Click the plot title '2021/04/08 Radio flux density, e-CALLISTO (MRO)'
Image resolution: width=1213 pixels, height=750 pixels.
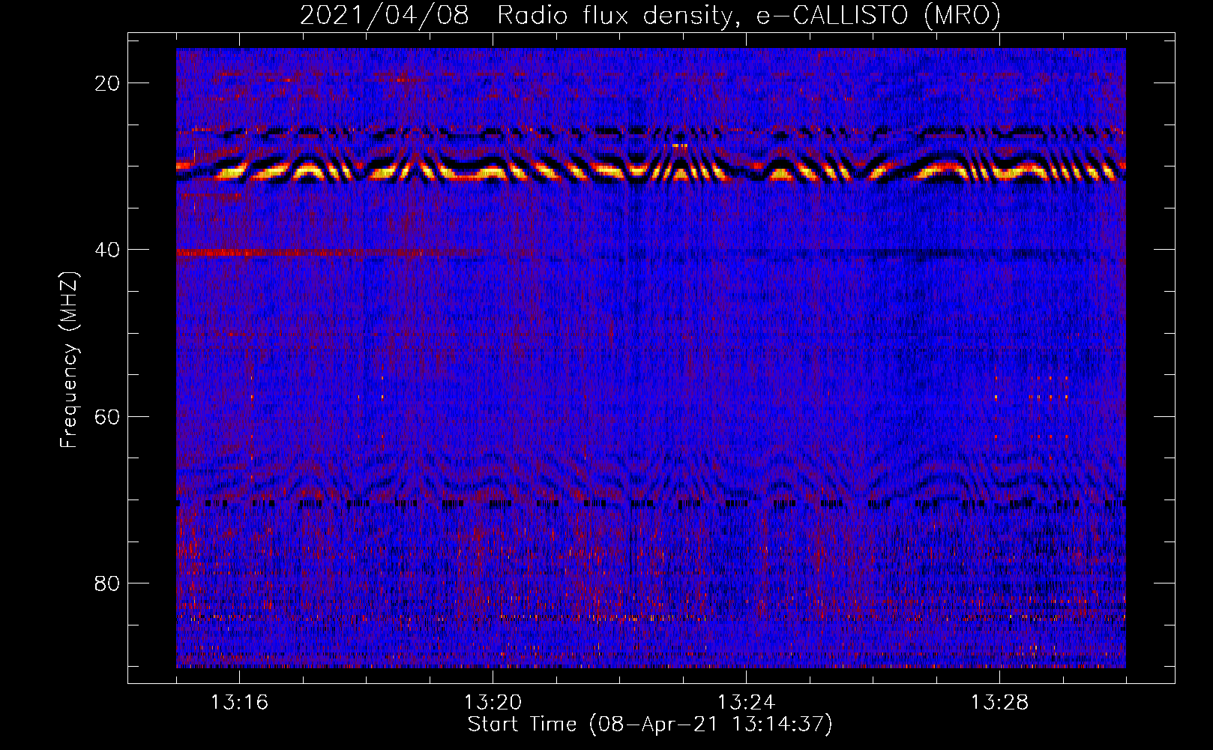click(x=650, y=15)
